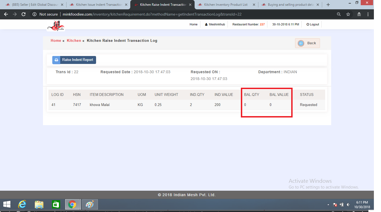This screenshot has width=381, height=212.
Task: Click Department INDIAN text
Action: pos(278,72)
